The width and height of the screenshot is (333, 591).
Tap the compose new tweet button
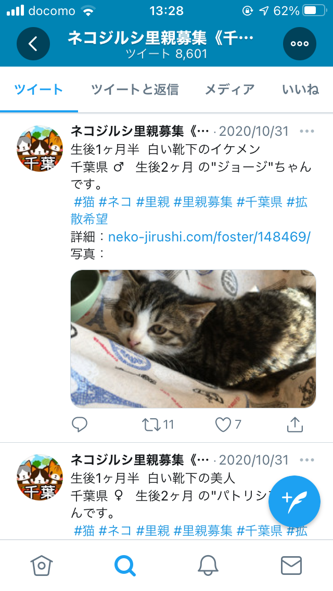click(x=294, y=502)
